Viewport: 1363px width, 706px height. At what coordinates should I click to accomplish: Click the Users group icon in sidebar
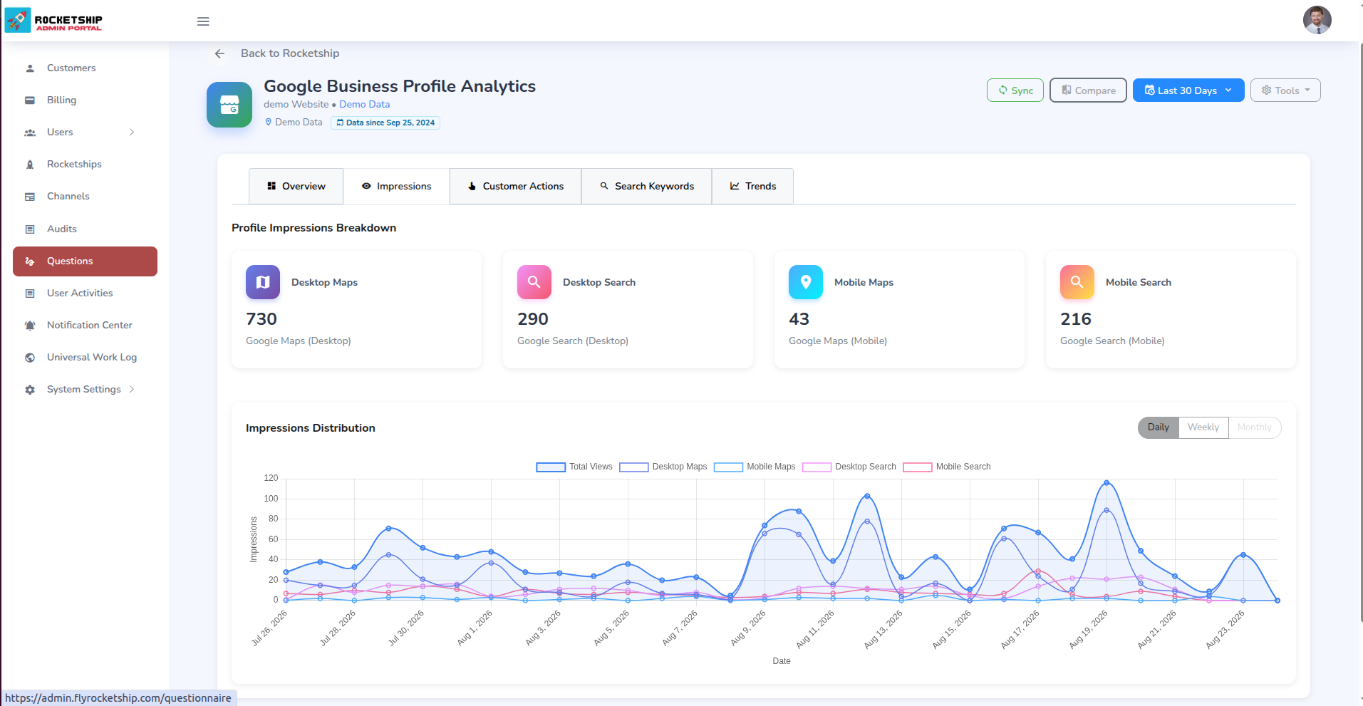click(30, 133)
